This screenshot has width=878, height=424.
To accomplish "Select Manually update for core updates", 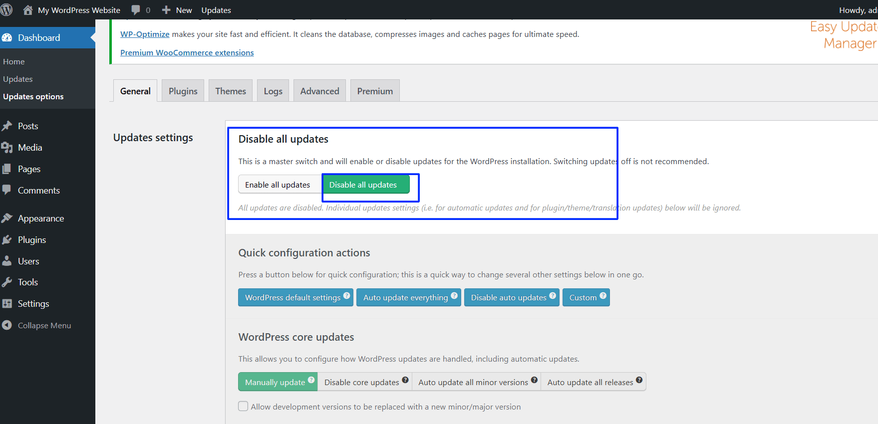I will click(278, 382).
